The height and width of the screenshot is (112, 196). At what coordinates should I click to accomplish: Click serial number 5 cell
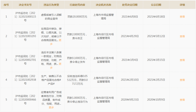[6, 100]
